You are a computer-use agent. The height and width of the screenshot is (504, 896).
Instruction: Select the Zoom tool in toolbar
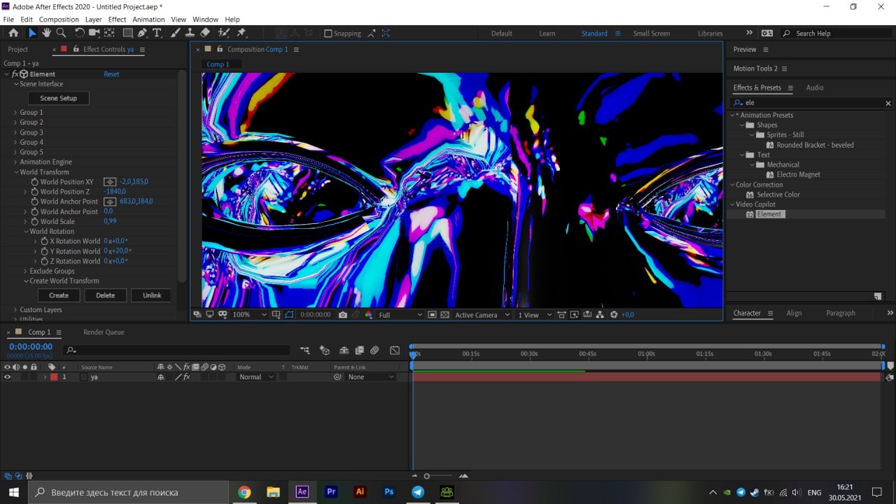pyautogui.click(x=61, y=33)
